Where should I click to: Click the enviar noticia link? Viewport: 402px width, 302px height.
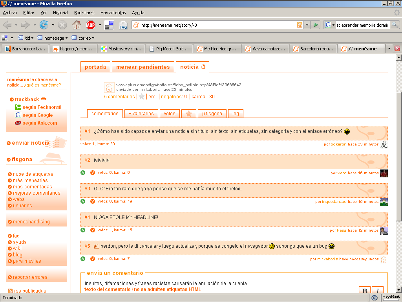point(31,143)
